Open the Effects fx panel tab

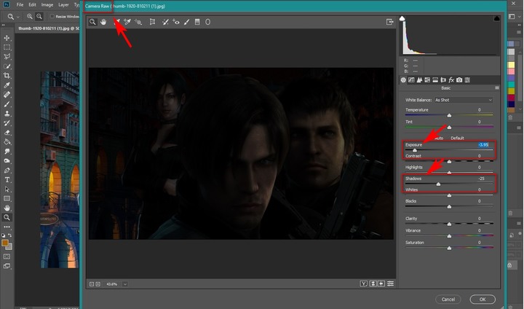point(451,80)
